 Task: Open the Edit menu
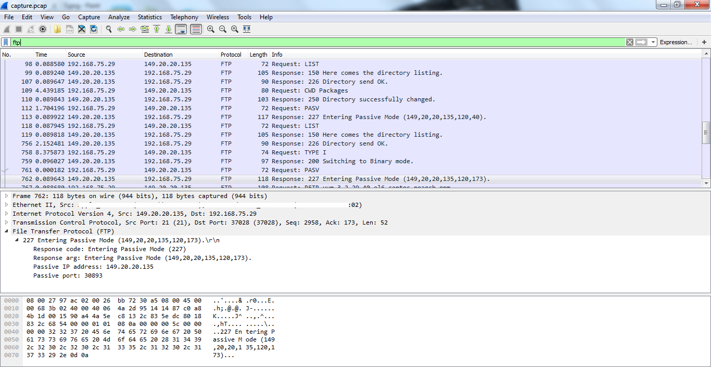point(27,17)
